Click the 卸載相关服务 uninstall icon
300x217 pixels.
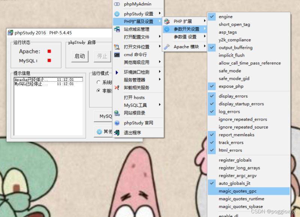pyautogui.click(x=117, y=88)
